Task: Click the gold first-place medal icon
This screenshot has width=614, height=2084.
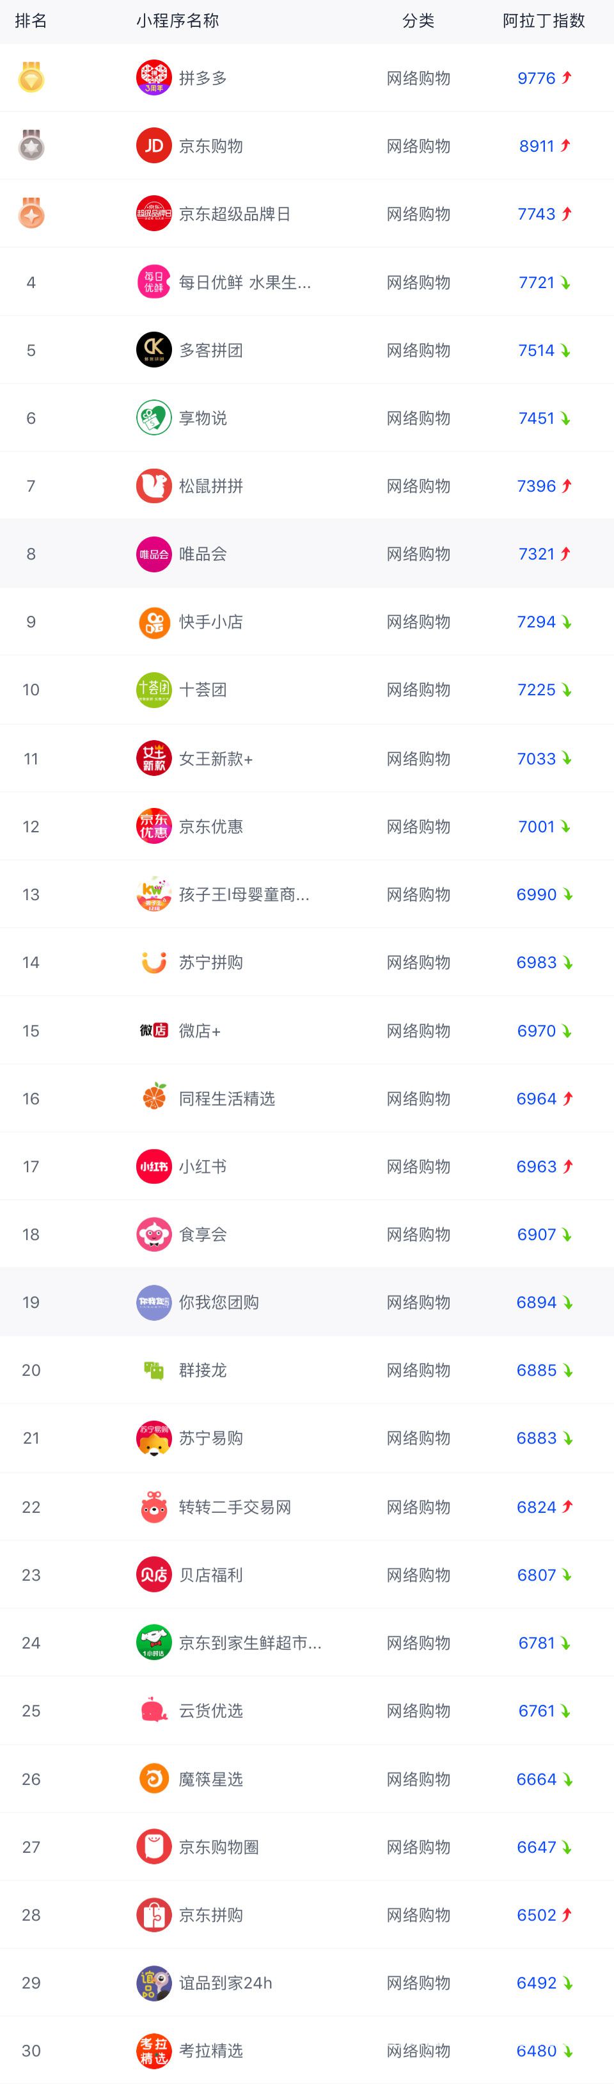Action: (31, 77)
